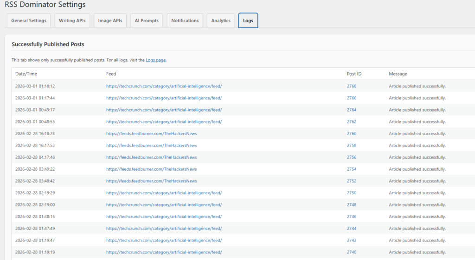Screen dimensions: 475x260
Task: View post ID 2760
Action: click(x=352, y=134)
